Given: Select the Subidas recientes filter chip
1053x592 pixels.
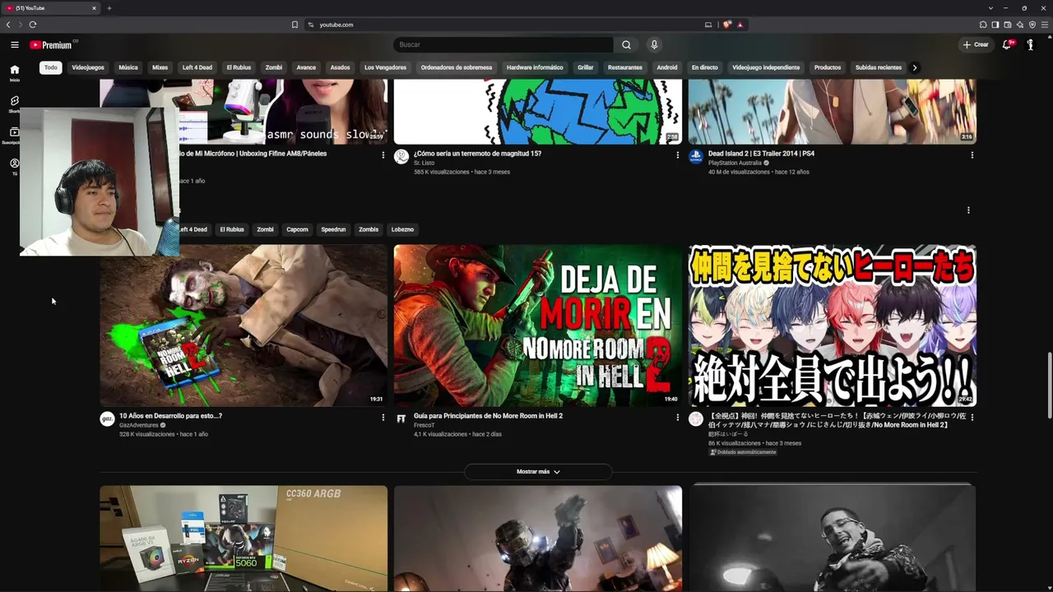Looking at the screenshot, I should click(x=879, y=67).
